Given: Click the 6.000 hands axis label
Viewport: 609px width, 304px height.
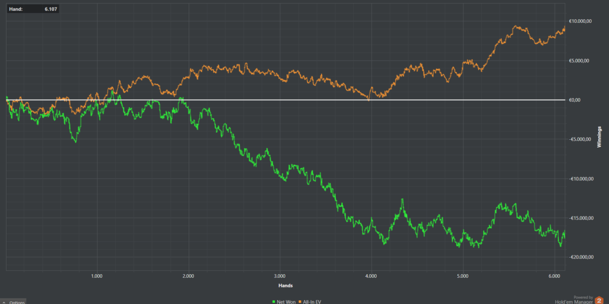Looking at the screenshot, I should (x=554, y=276).
